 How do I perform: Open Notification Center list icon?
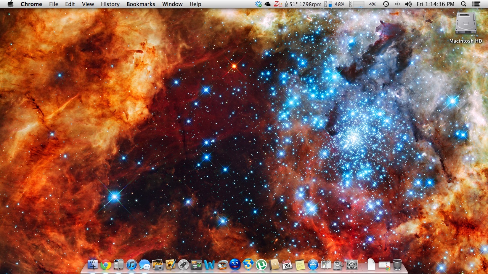[476, 4]
